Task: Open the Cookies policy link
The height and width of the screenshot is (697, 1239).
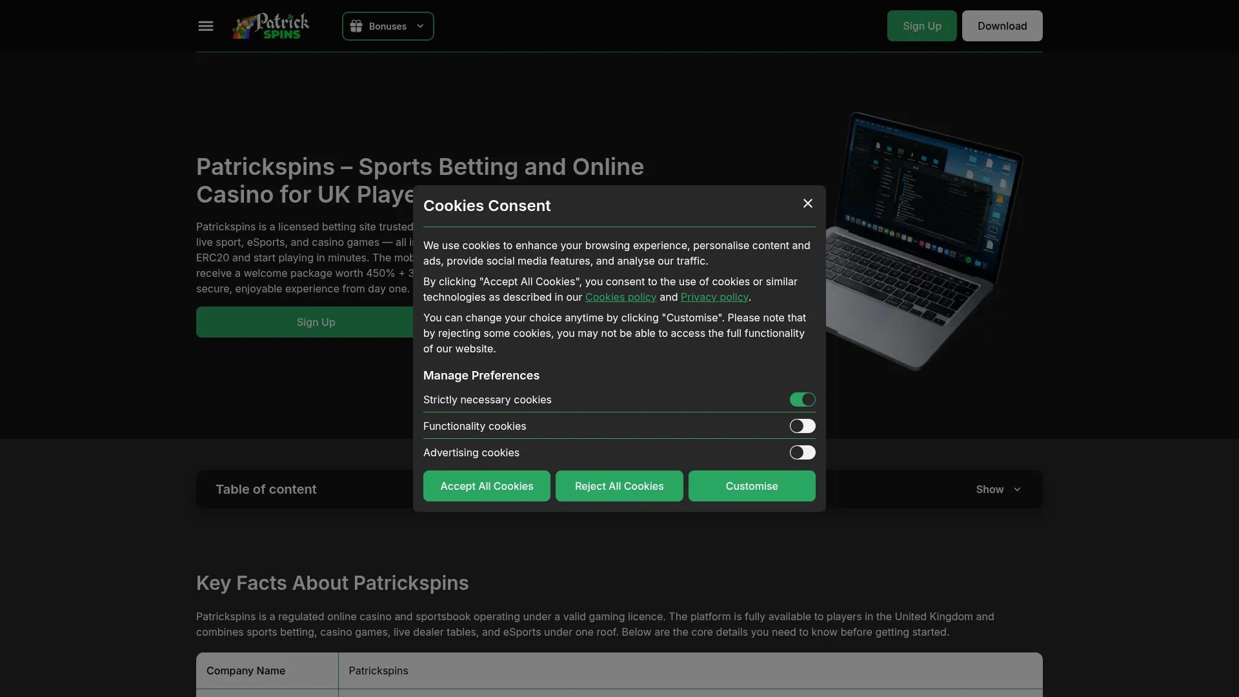Action: [x=621, y=297]
